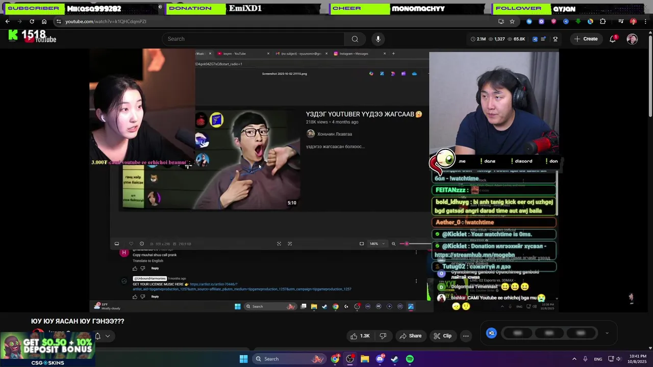Image resolution: width=653 pixels, height=367 pixels.
Task: Click the 2.1M clock stat
Action: 479,39
